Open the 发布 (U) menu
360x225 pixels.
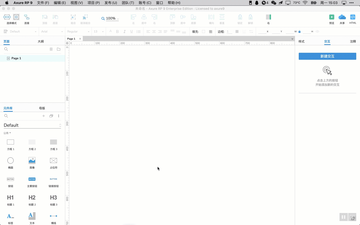click(x=111, y=3)
